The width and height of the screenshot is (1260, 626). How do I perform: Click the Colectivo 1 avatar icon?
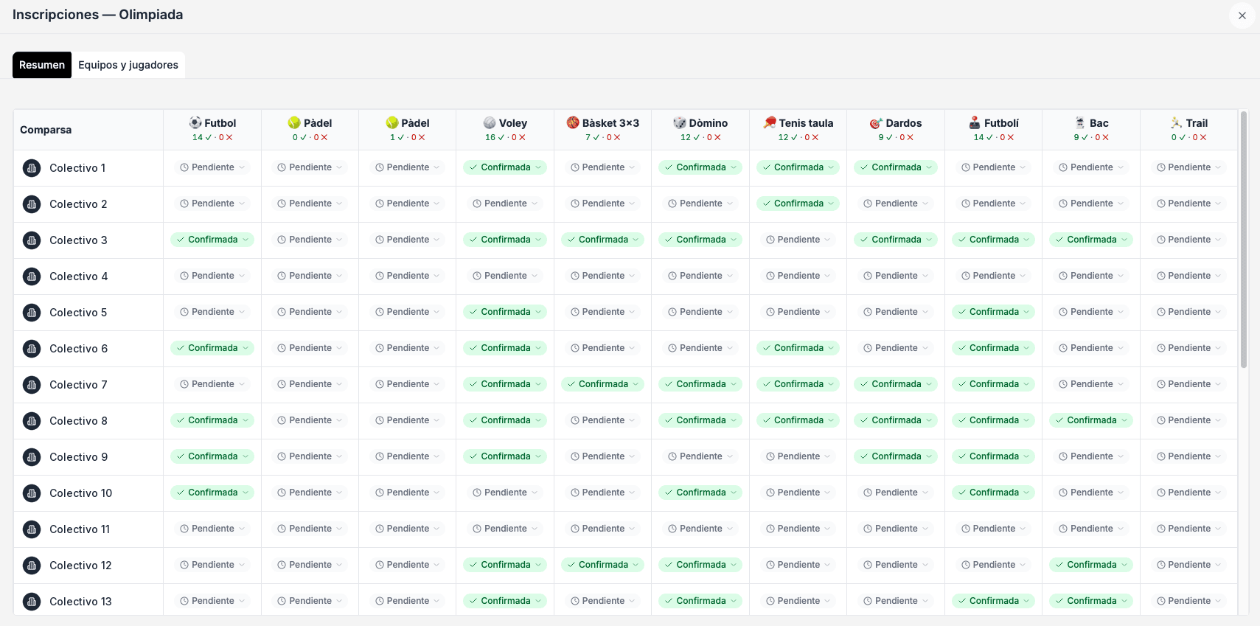pyautogui.click(x=32, y=168)
